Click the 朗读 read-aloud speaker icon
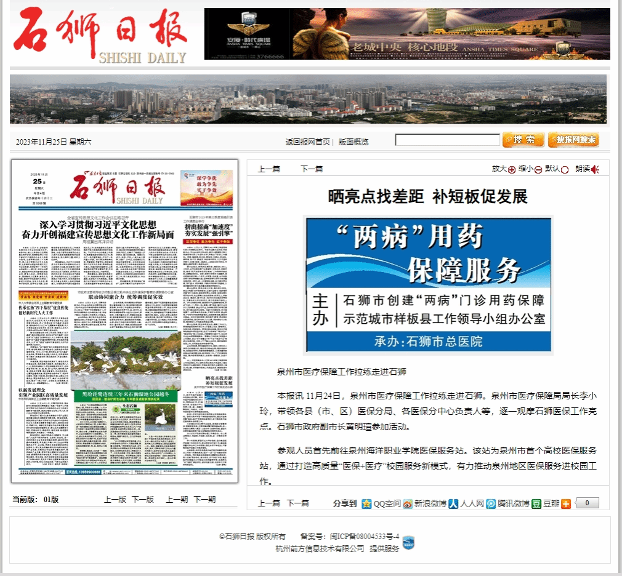622x576 pixels. (595, 169)
